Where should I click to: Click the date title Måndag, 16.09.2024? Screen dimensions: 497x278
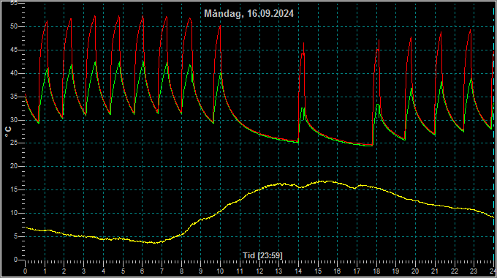(248, 13)
